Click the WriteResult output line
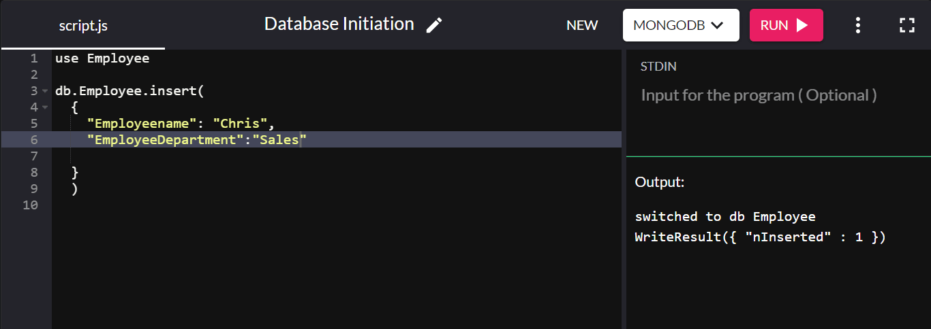The width and height of the screenshot is (931, 329). [x=760, y=237]
